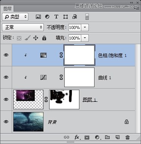Click the 背景 layer lock icon
This screenshot has height=144, width=141.
click(x=127, y=122)
